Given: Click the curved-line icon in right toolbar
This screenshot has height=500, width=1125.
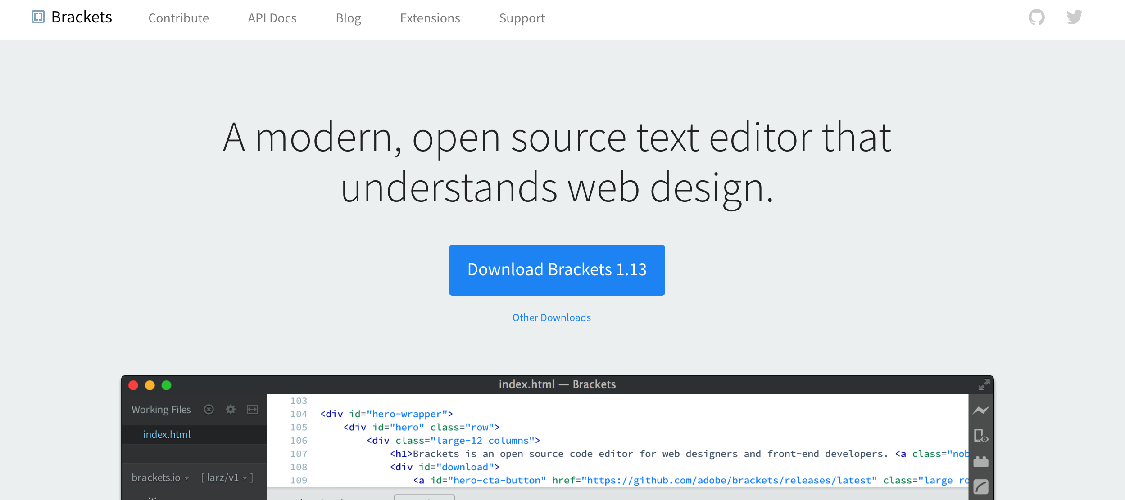Looking at the screenshot, I should pos(980,487).
